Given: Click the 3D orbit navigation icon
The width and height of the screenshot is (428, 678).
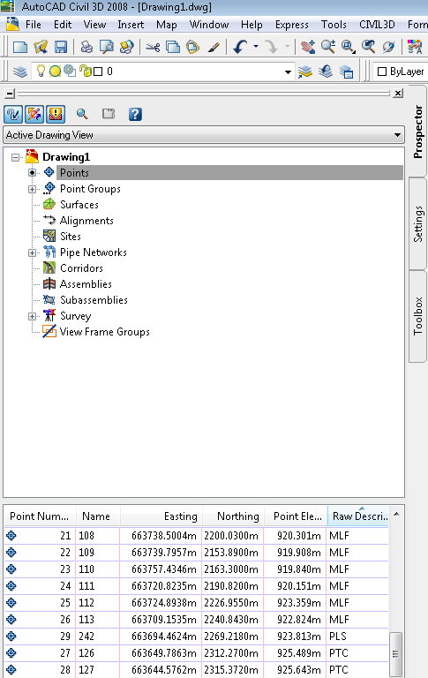Looking at the screenshot, I should (x=388, y=47).
